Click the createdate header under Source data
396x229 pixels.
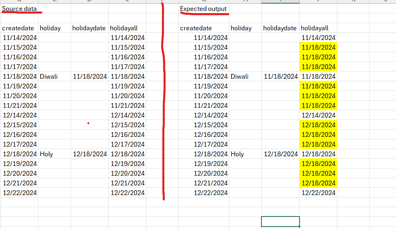coord(19,28)
